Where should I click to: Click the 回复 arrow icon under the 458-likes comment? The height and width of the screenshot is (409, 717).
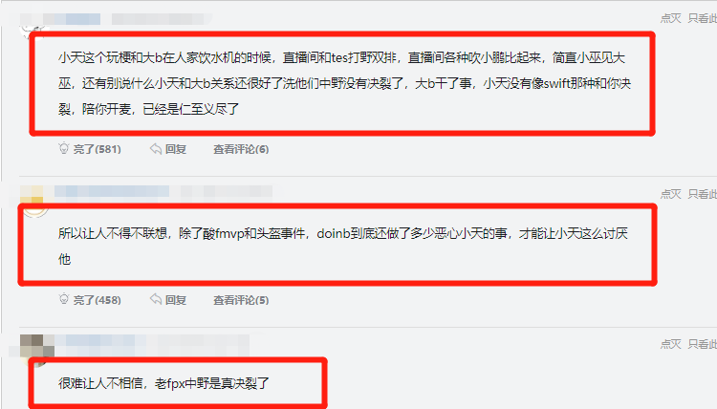coord(156,299)
